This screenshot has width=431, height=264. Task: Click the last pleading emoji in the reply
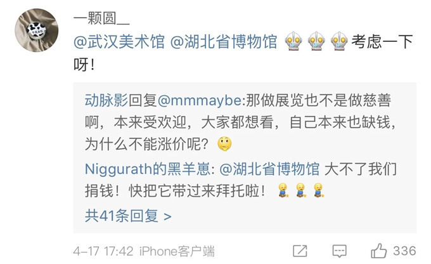(x=319, y=190)
